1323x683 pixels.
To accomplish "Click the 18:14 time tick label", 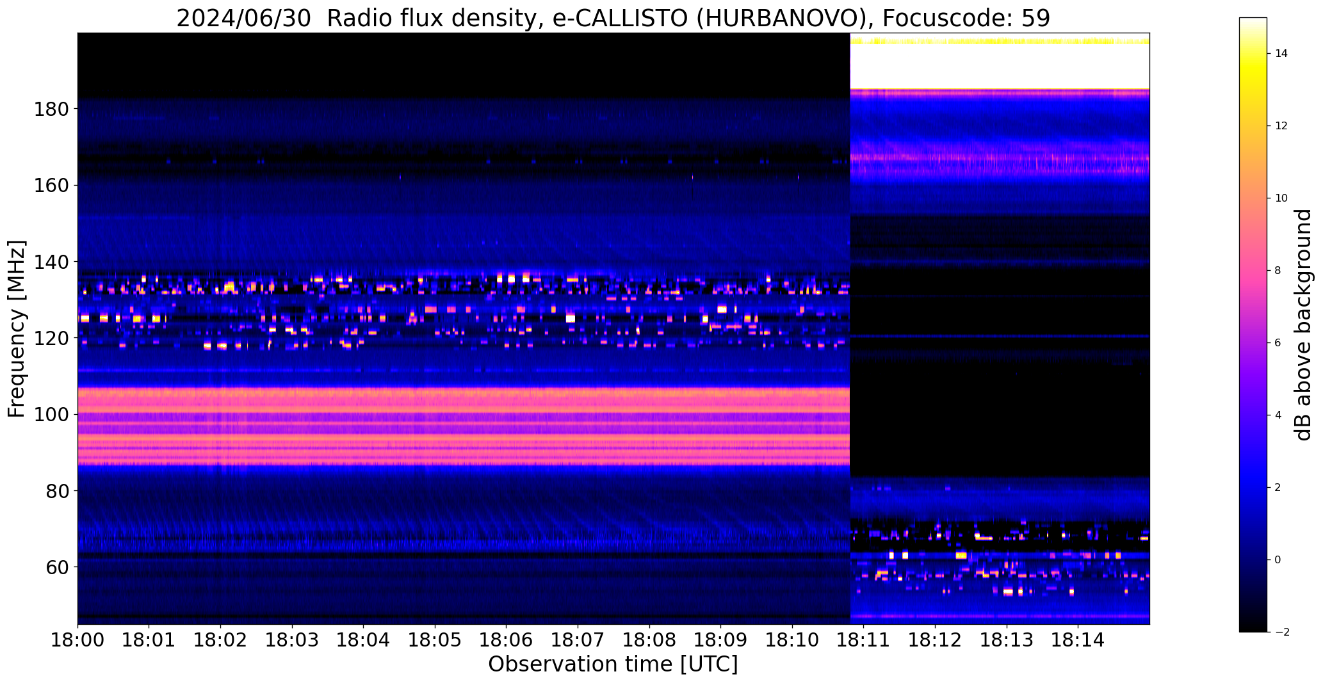I will [x=1078, y=639].
